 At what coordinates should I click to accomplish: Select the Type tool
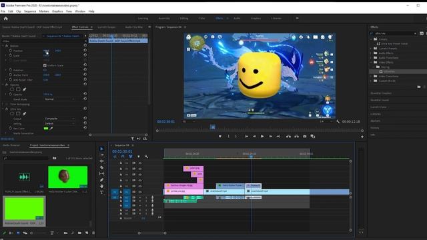coord(101,193)
